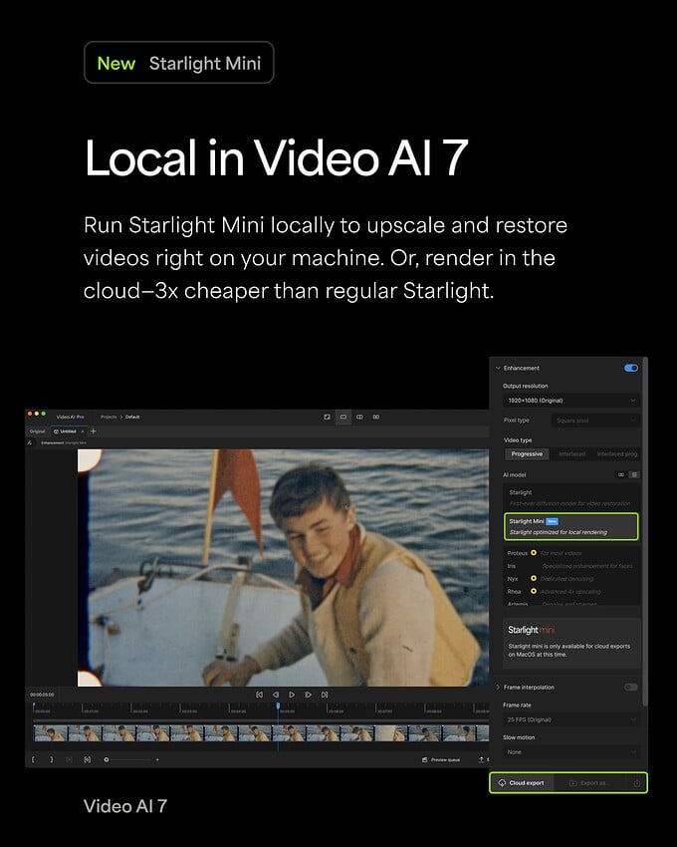This screenshot has height=847, width=677.
Task: Click the enhancement wand icon below tabs
Action: (x=30, y=443)
